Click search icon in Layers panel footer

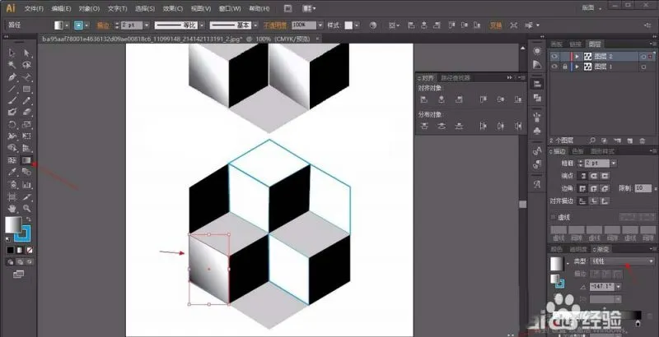coord(592,141)
